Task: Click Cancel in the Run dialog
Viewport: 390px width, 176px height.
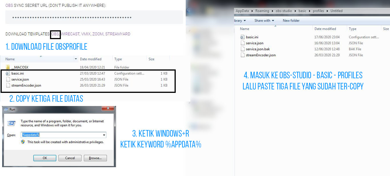Action: [x=70, y=158]
